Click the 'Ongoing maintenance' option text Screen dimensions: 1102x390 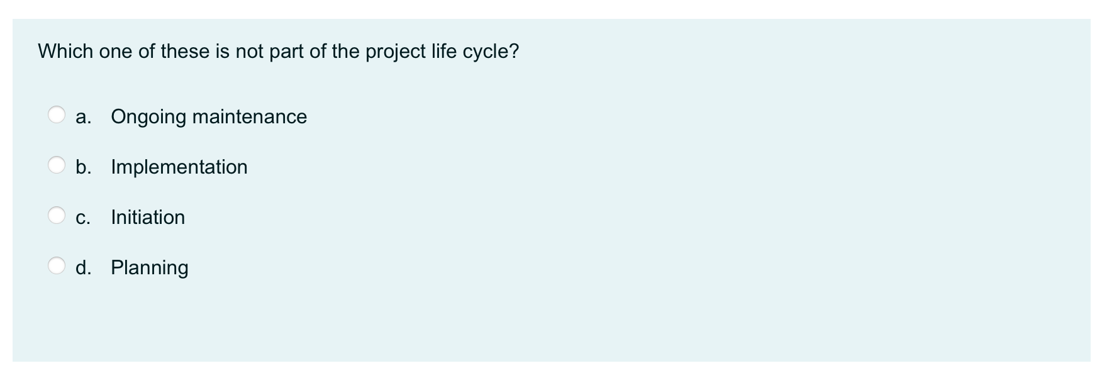(x=208, y=117)
